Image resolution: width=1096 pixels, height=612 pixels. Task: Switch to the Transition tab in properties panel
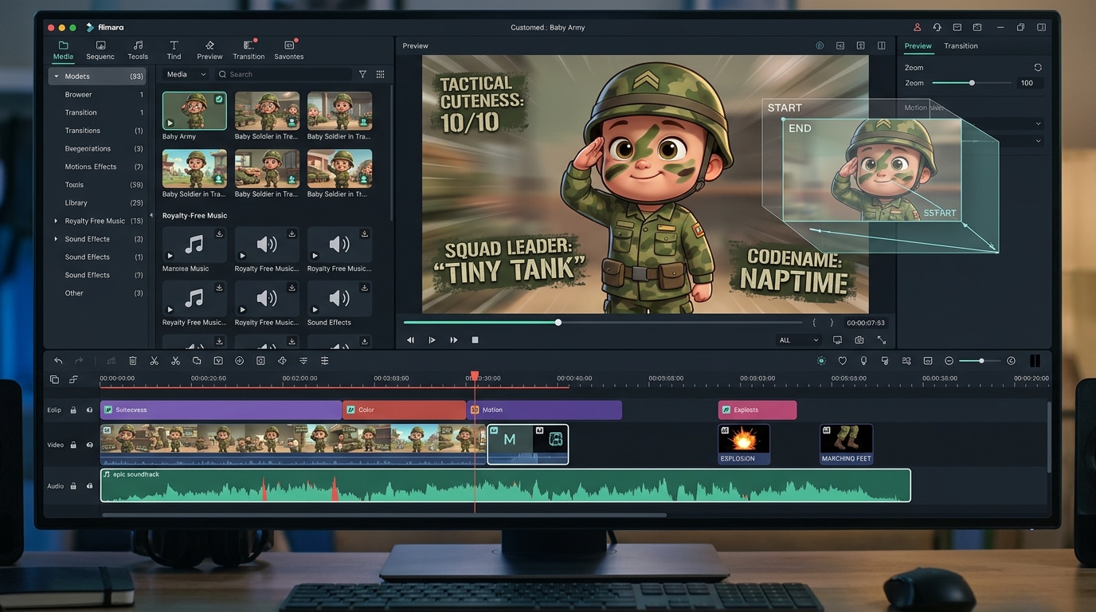pos(961,46)
